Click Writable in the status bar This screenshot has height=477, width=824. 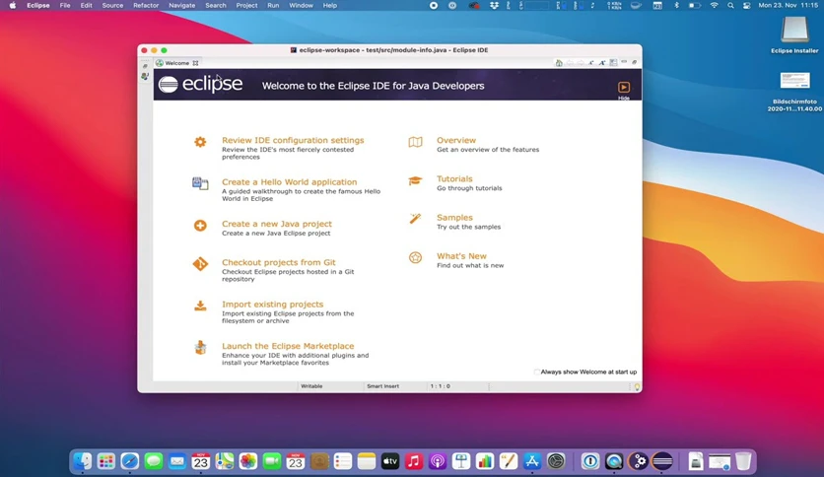311,386
